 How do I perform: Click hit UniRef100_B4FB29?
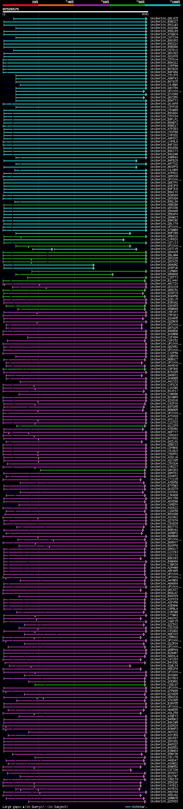(x=164, y=160)
